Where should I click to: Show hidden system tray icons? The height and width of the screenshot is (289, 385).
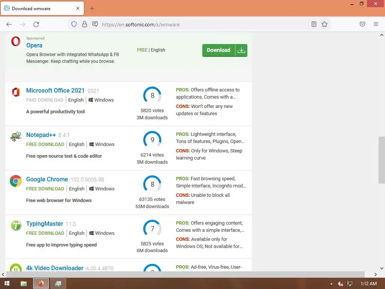(332, 284)
